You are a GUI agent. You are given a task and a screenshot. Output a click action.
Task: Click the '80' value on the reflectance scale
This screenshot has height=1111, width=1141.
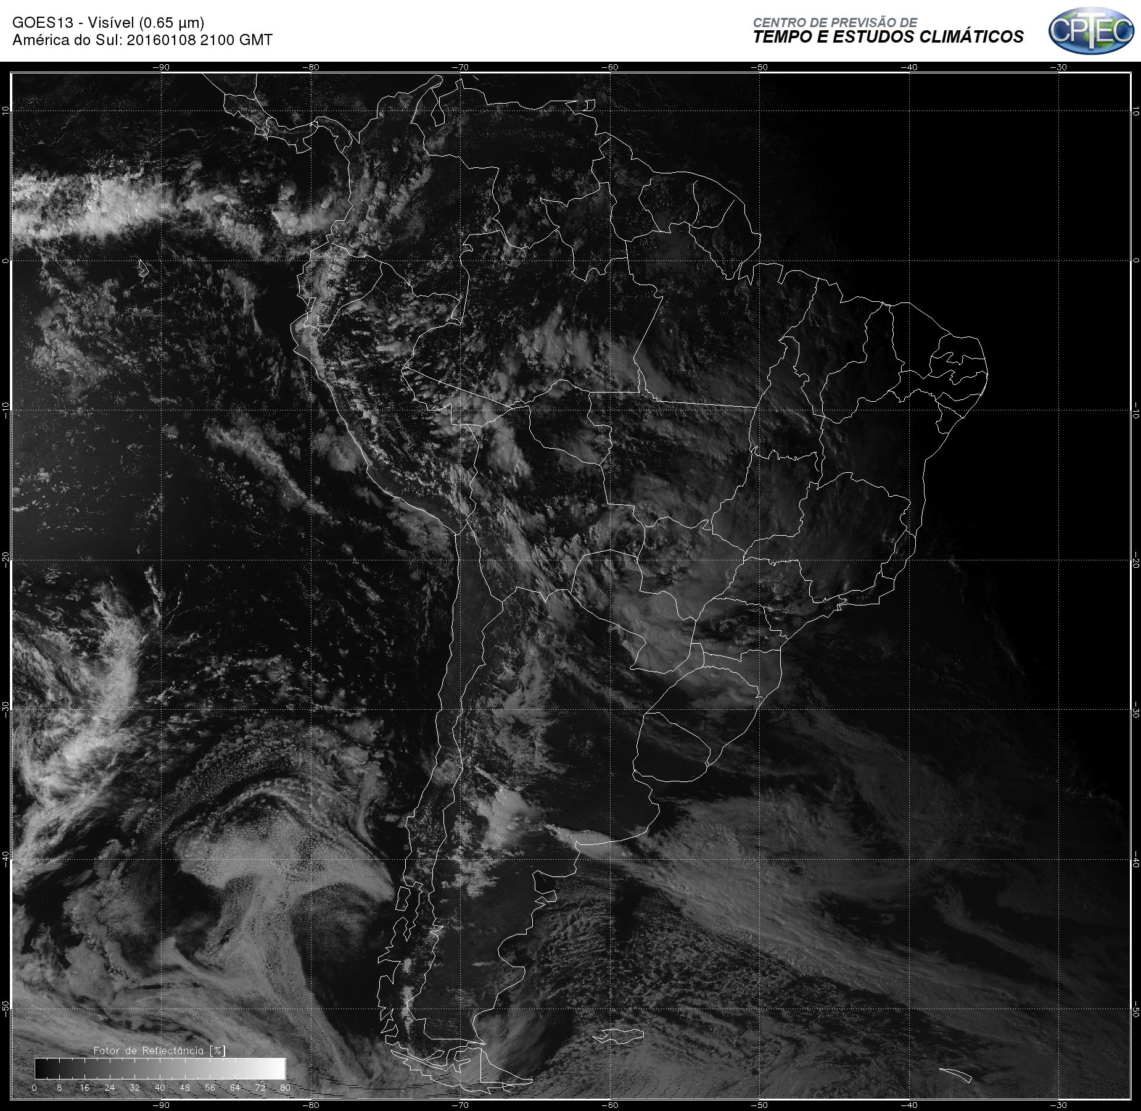click(x=285, y=1088)
